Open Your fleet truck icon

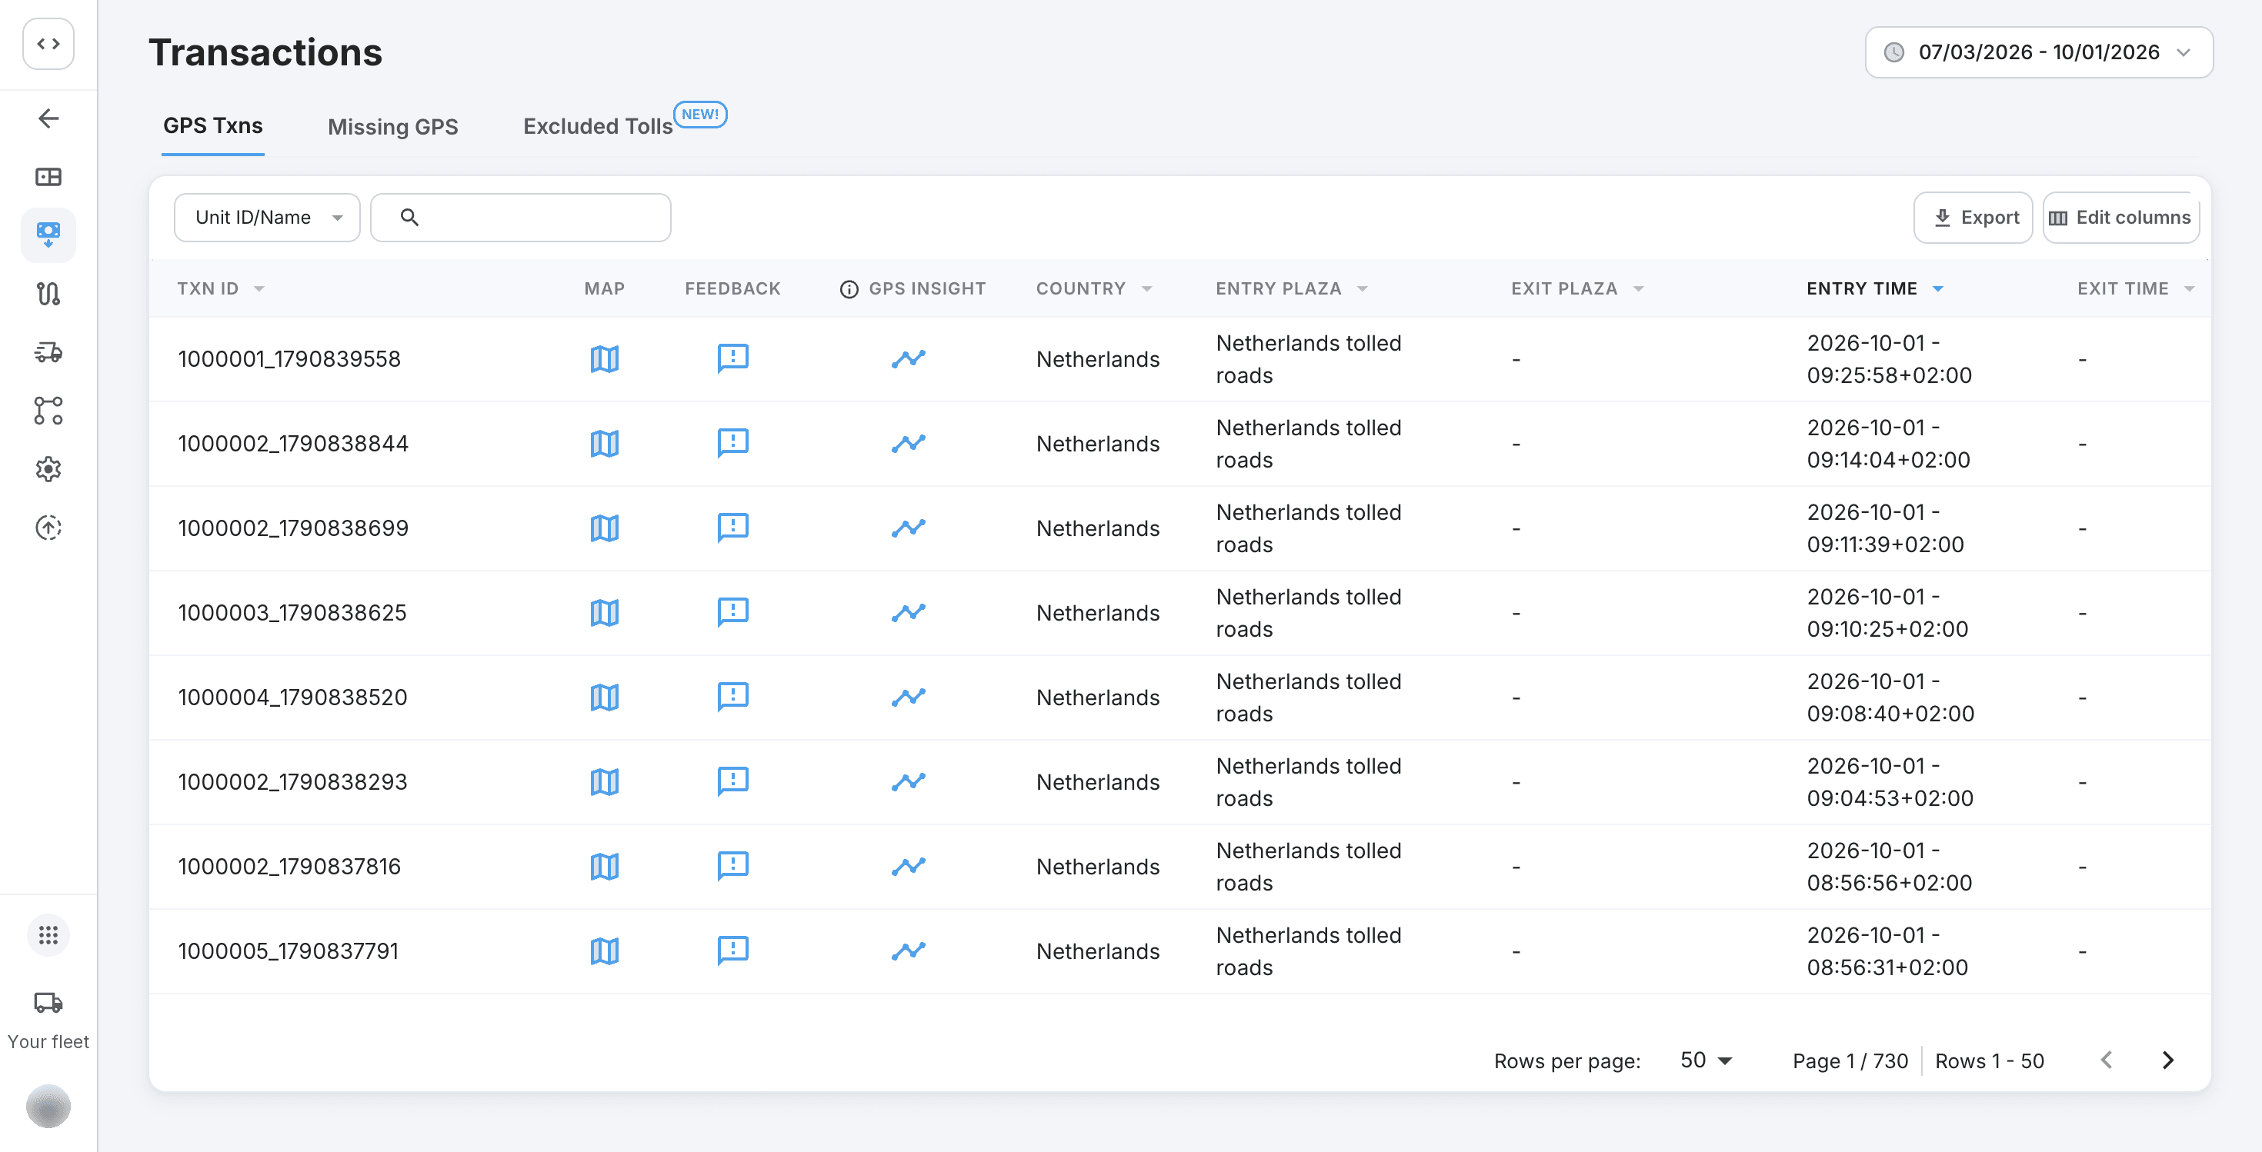[48, 1002]
